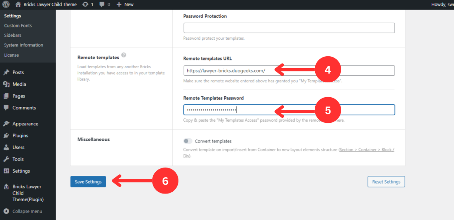Open the Users menu item
Image resolution: width=454 pixels, height=220 pixels.
pos(6,147)
